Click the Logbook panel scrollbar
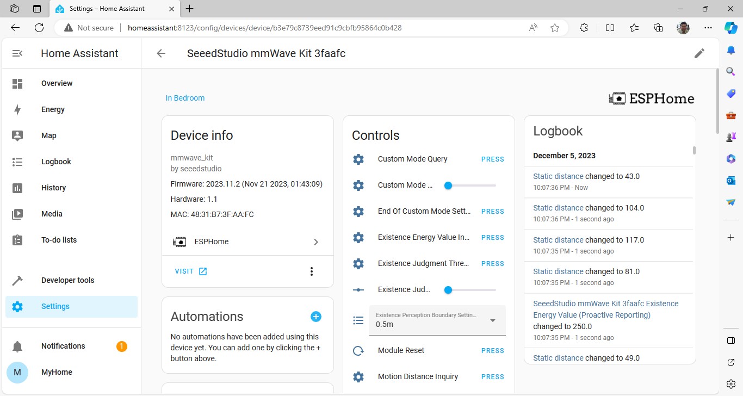The image size is (743, 396). pos(694,150)
